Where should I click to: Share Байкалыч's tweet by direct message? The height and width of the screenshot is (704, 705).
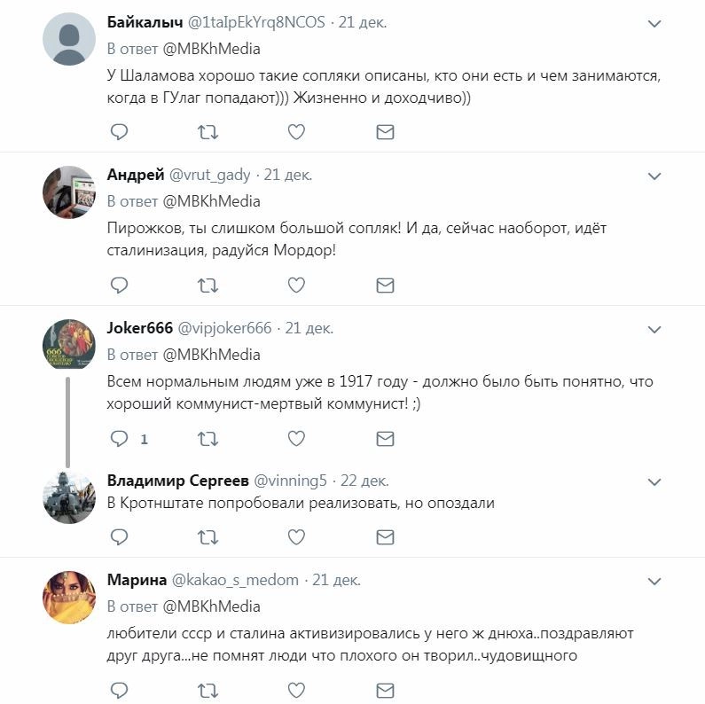385,132
